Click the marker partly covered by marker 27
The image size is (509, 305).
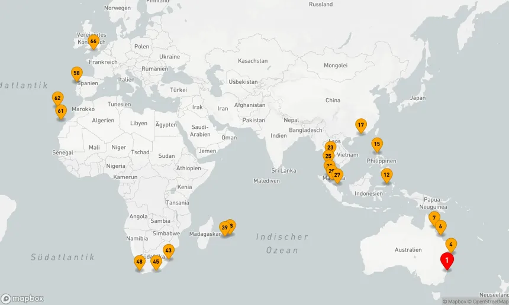pos(330,170)
